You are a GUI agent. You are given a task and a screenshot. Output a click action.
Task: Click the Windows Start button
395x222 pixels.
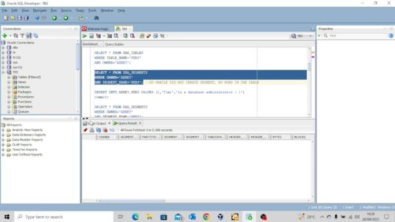[7, 216]
